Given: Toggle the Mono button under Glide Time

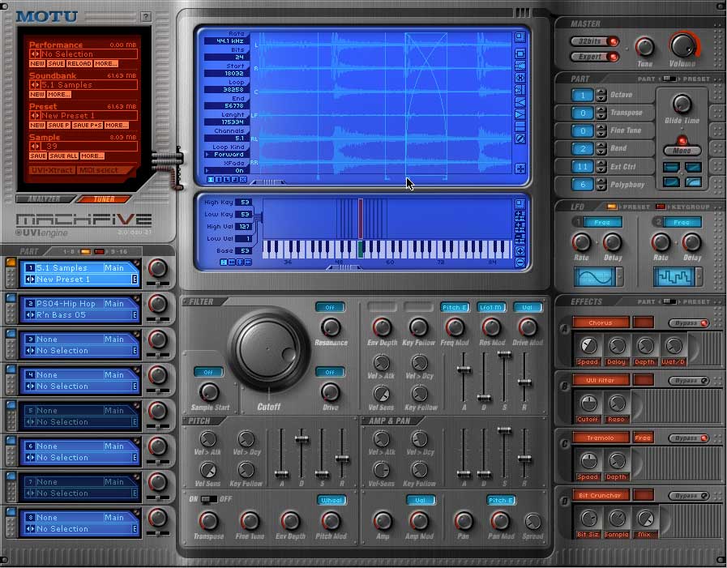Looking at the screenshot, I should (x=682, y=151).
